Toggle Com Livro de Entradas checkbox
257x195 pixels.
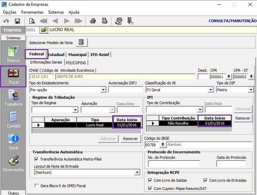[205, 180]
